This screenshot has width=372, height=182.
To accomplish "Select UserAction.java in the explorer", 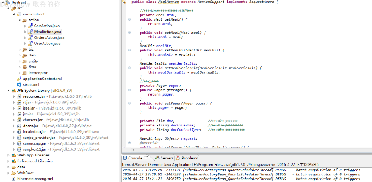I will click(x=47, y=44).
